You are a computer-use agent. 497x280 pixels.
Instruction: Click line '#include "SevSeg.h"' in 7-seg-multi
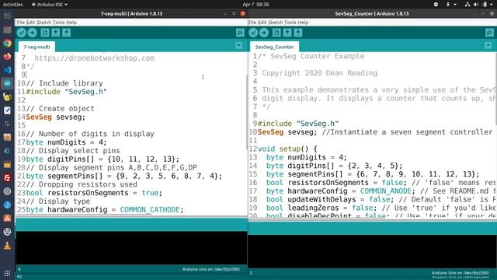pos(67,92)
